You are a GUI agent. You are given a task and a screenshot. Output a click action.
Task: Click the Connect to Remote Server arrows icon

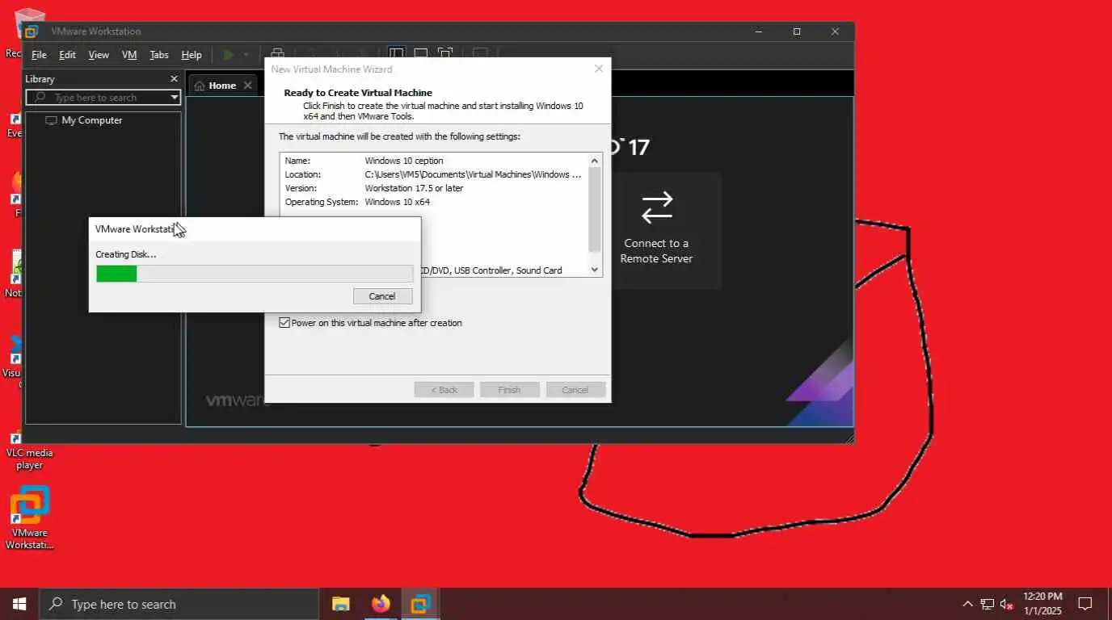[657, 207]
